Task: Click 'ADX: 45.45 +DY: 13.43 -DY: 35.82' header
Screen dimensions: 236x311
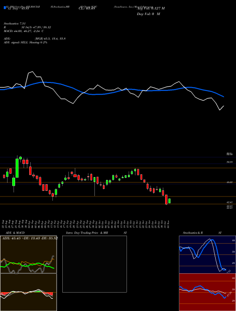Action: [x=30, y=238]
